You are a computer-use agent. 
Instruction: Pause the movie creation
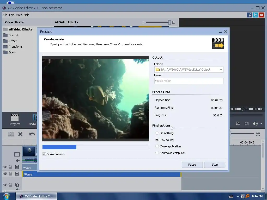(x=192, y=165)
